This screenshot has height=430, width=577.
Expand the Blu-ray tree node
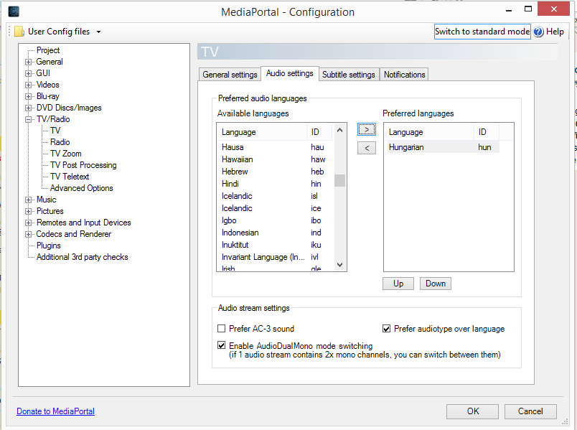pyautogui.click(x=28, y=96)
